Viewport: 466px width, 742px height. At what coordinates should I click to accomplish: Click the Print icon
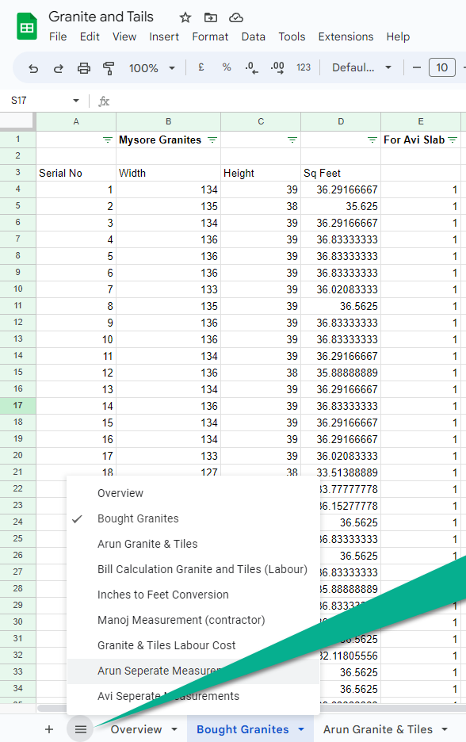pyautogui.click(x=84, y=68)
